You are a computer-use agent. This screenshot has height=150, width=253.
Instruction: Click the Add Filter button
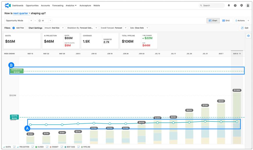pos(18,28)
